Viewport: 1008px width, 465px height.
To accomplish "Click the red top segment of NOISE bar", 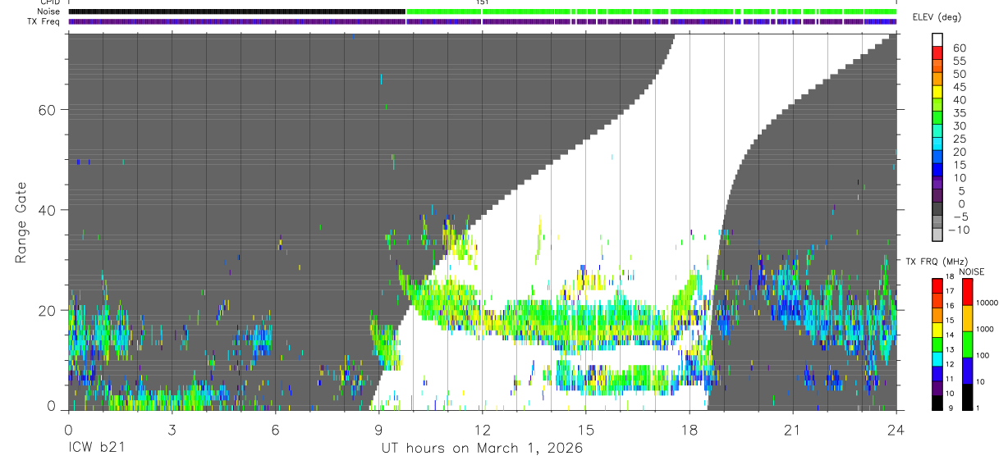I will tap(968, 292).
